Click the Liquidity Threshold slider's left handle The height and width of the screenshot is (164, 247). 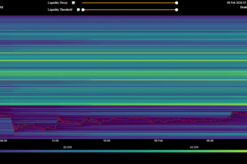coord(83,9)
